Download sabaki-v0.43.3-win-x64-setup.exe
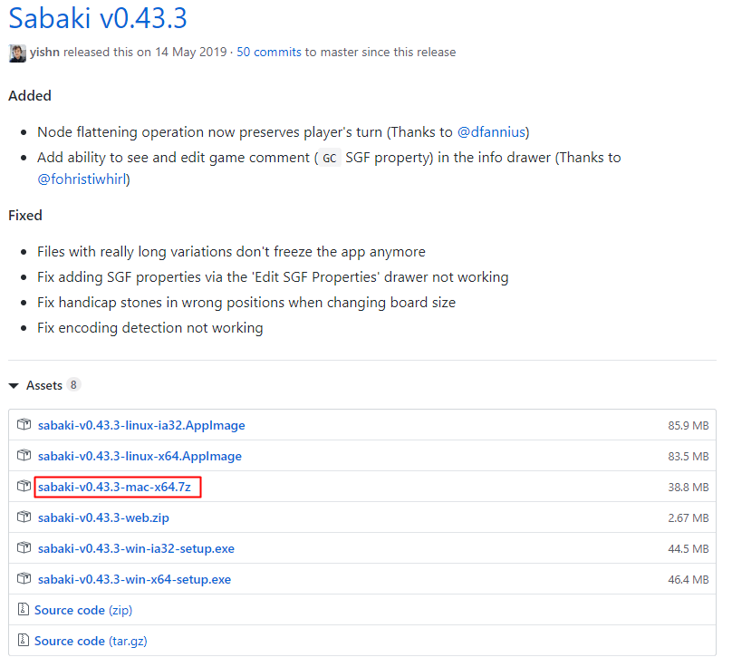Viewport: 732px width, 667px height. click(134, 580)
